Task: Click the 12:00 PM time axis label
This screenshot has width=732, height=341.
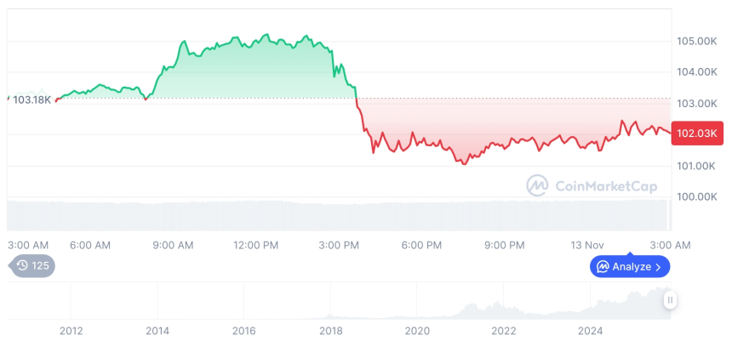Action: pos(255,245)
